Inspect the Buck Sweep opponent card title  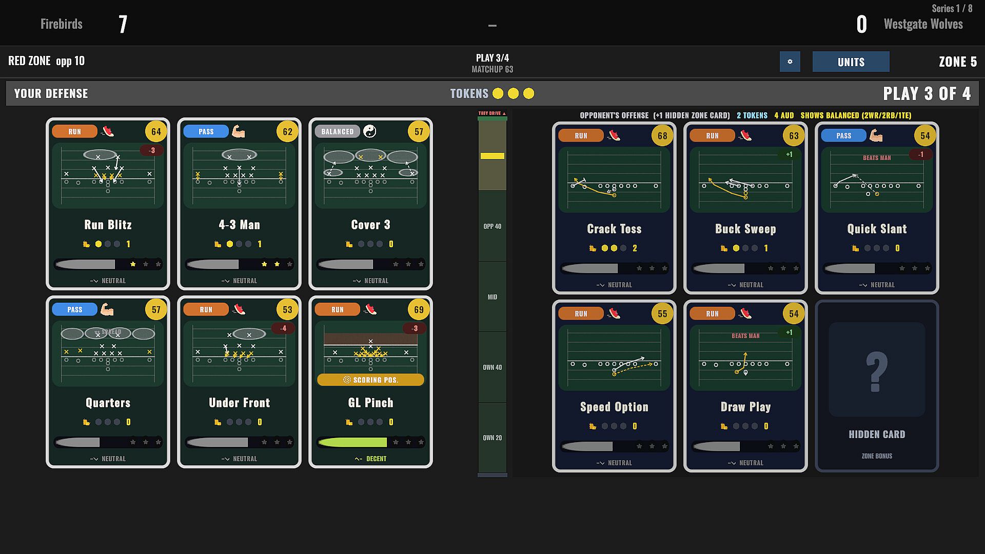pos(745,229)
